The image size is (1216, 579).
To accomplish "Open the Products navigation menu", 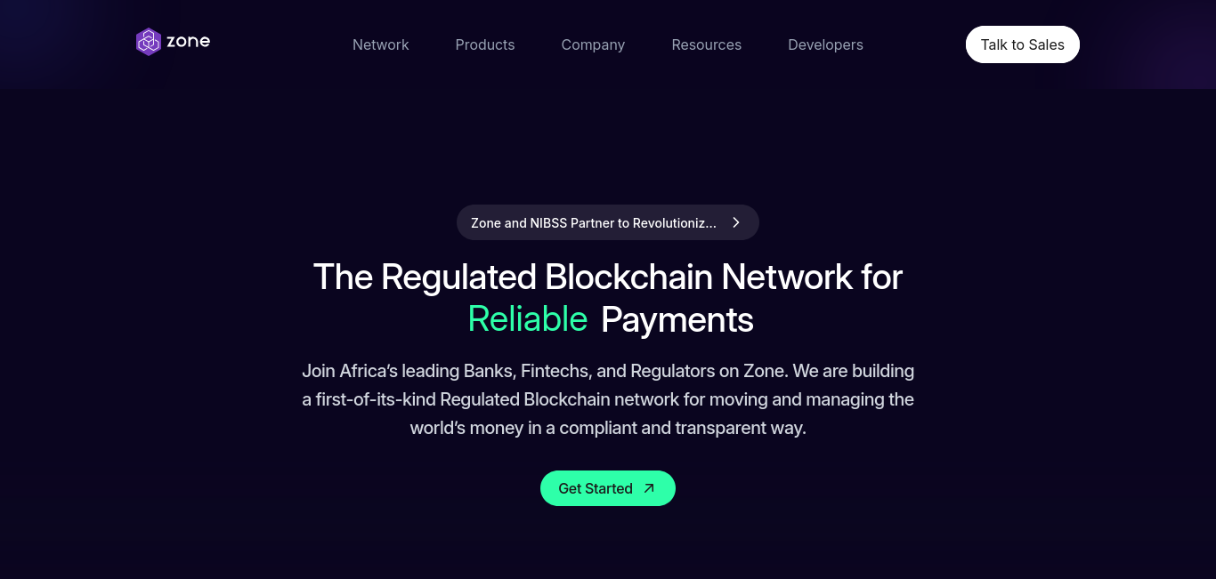I will (x=485, y=44).
